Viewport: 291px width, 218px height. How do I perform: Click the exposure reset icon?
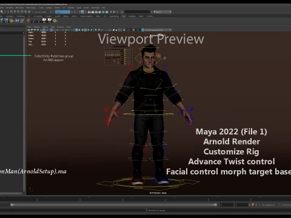pyautogui.click(x=124, y=30)
